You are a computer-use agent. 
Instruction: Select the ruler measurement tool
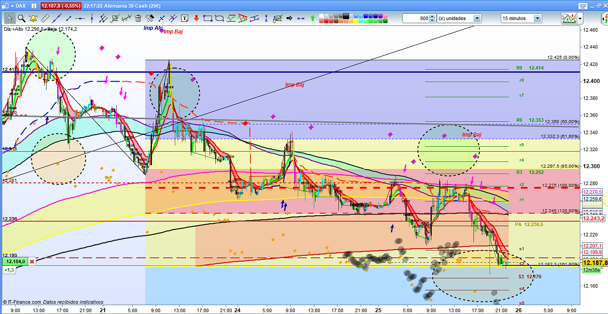point(44,18)
